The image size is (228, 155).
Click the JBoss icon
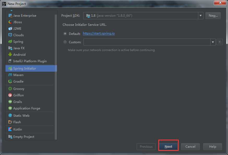click(x=10, y=22)
